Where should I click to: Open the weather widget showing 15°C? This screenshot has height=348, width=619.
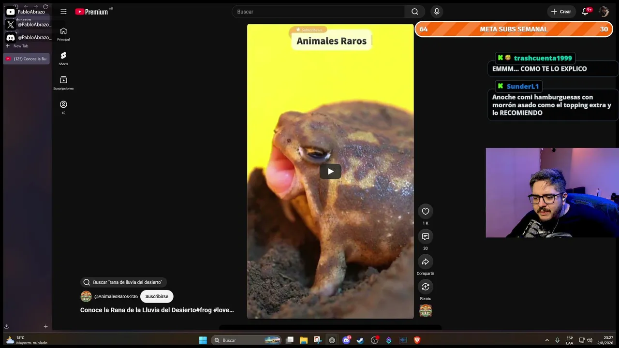27,340
